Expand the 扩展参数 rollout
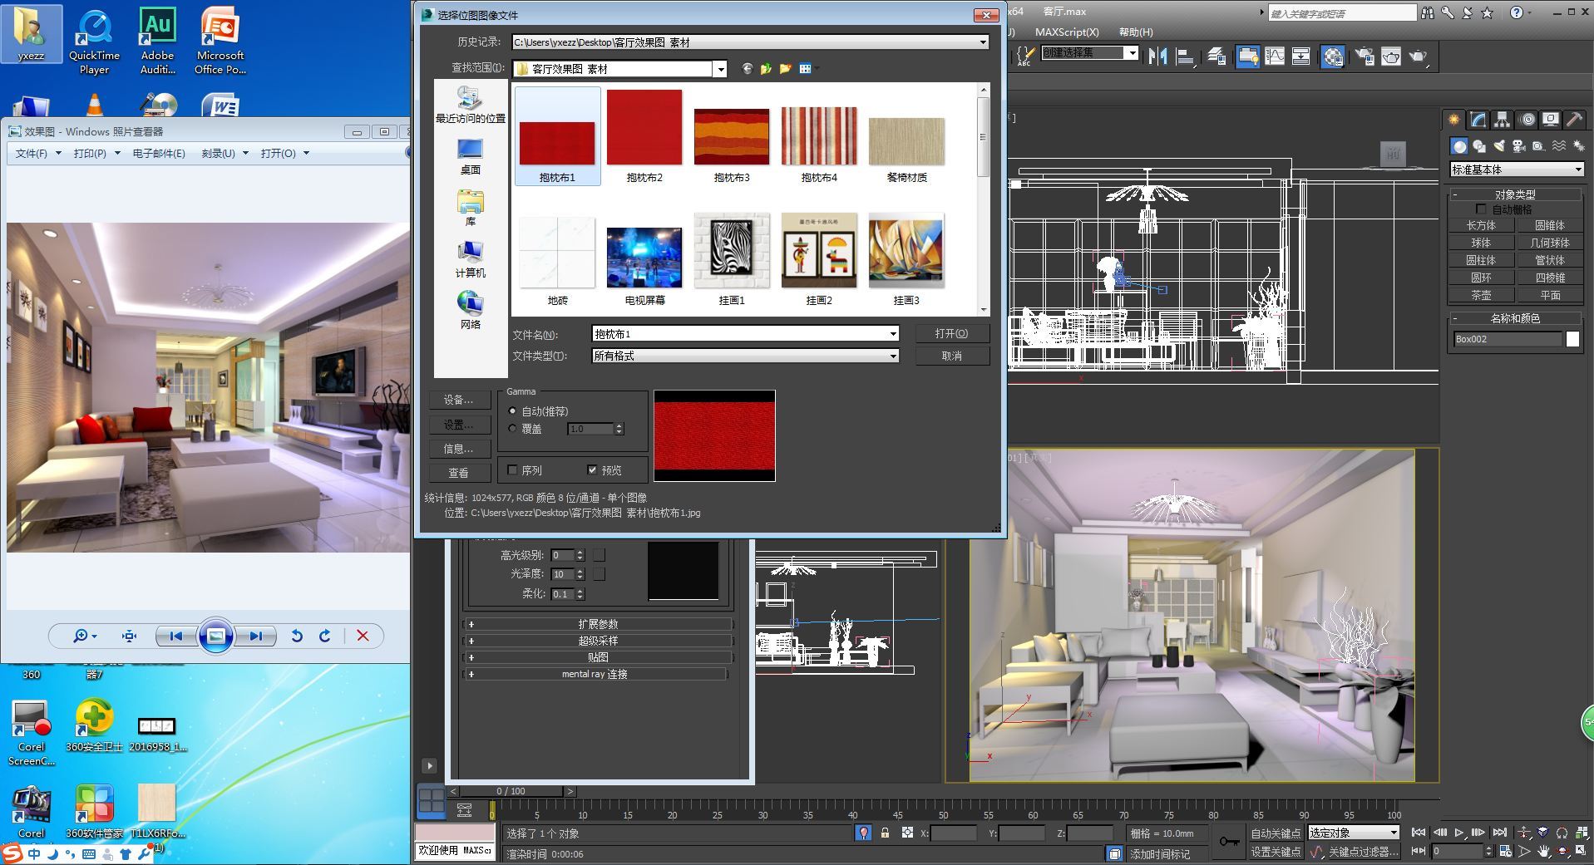This screenshot has height=865, width=1594. tap(598, 624)
